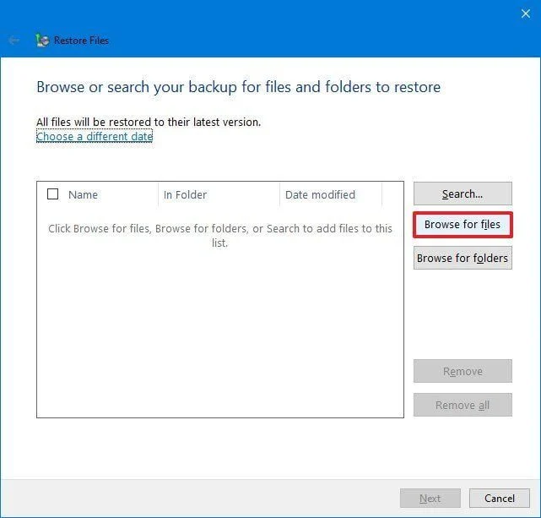The width and height of the screenshot is (541, 518).
Task: Click Browse for files
Action: tap(462, 225)
